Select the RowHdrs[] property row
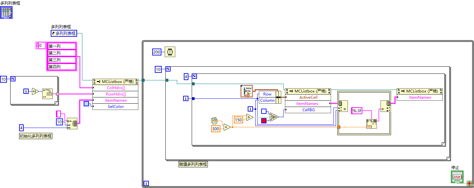The height and width of the screenshot is (188, 474). (x=115, y=94)
